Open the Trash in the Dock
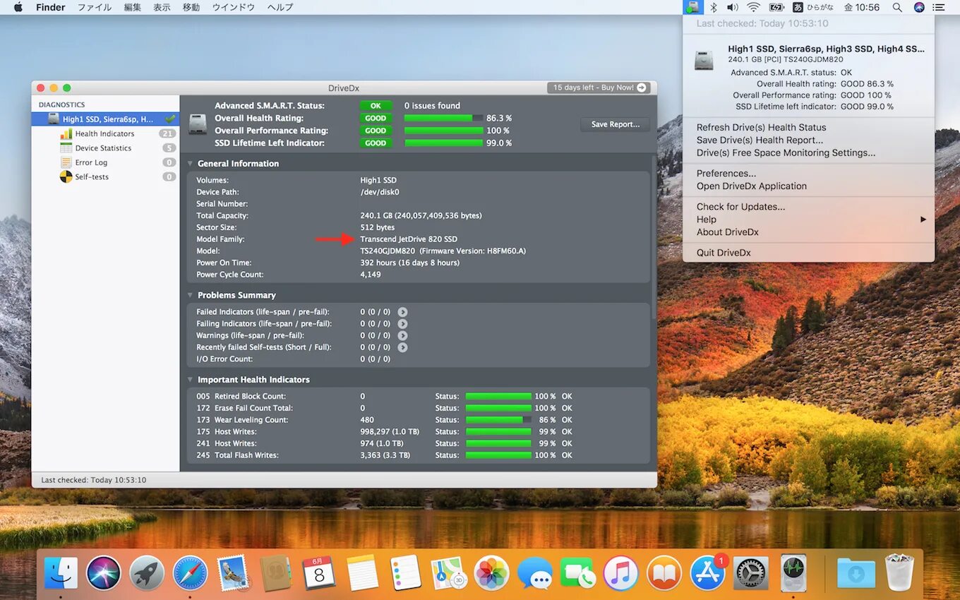Viewport: 960px width, 600px height. coord(899,572)
